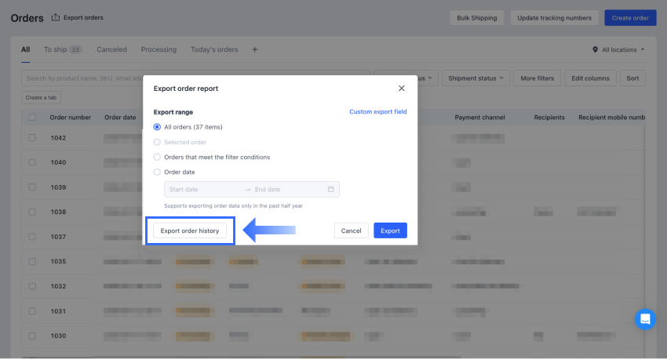667x359 pixels.
Task: Click the Start date input field
Action: [204, 189]
